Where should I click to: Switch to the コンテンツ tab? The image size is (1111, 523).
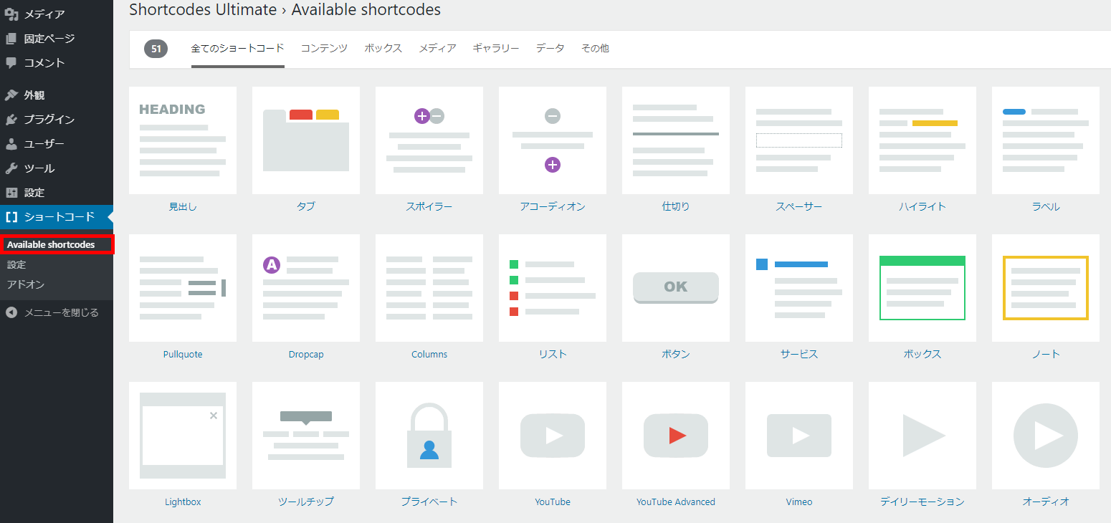click(324, 49)
